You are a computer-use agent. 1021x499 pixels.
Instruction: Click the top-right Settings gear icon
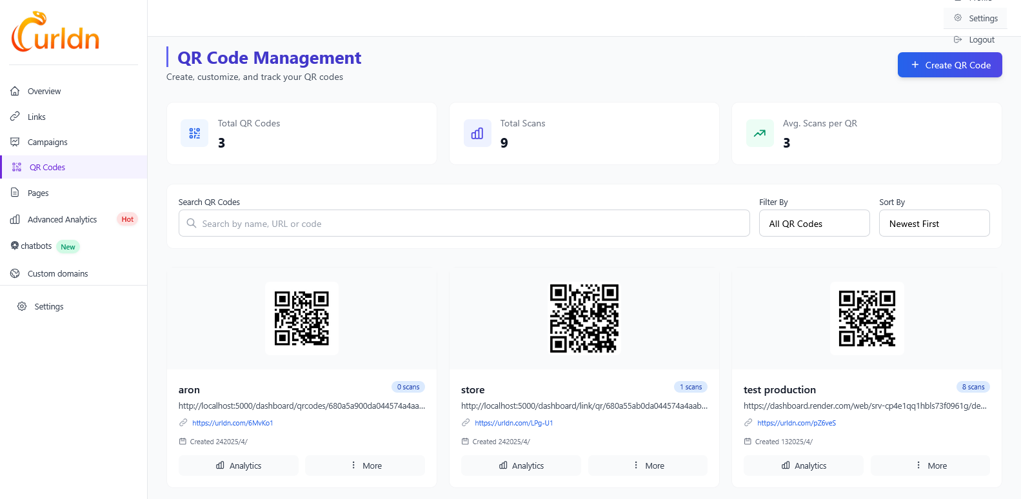point(958,18)
